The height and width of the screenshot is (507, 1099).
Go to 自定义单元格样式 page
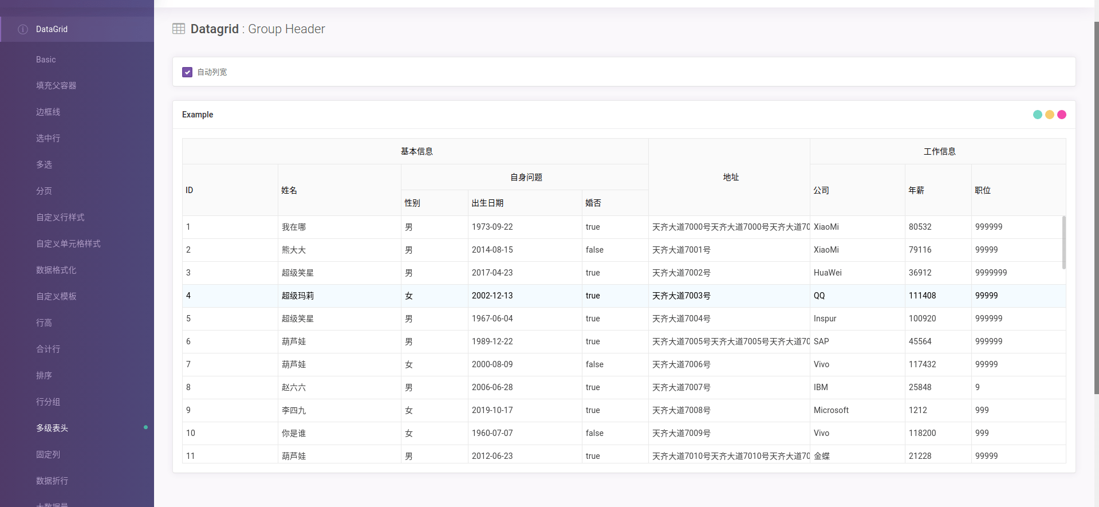point(68,243)
